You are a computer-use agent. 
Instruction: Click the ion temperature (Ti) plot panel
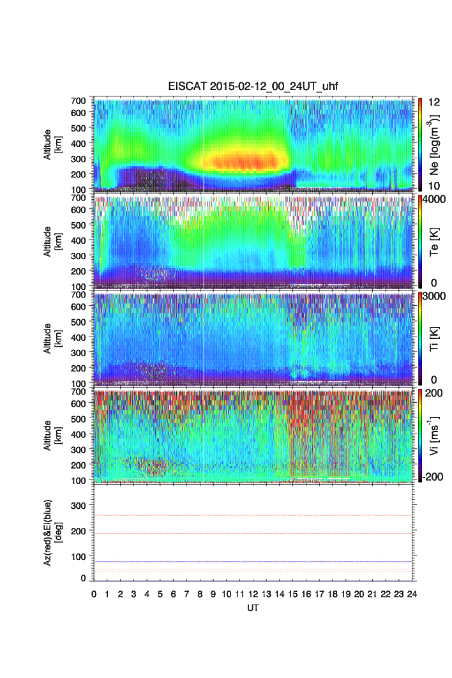[x=253, y=338]
